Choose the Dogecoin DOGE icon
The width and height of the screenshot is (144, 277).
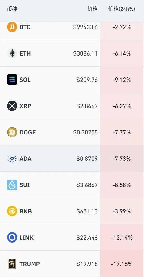12,132
